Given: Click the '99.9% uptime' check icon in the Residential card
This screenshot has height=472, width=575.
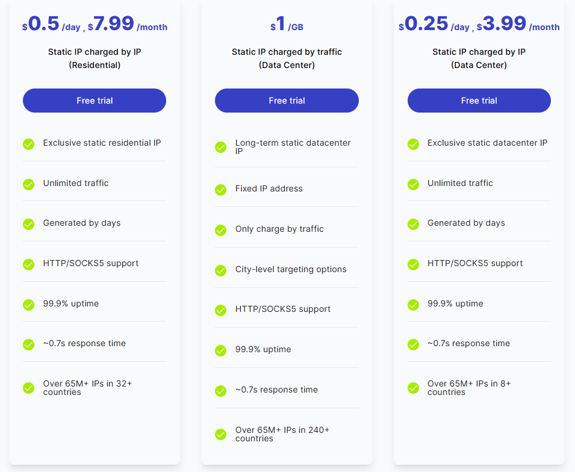Looking at the screenshot, I should tap(29, 305).
